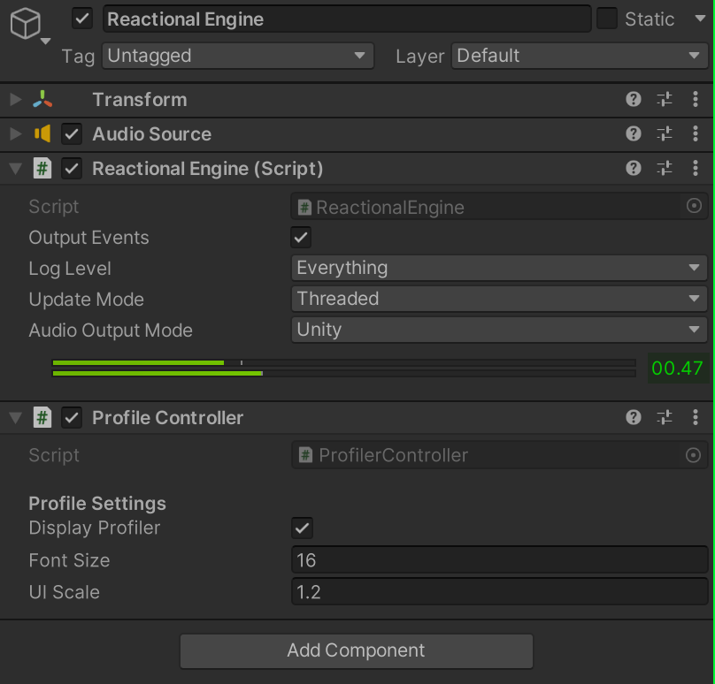Open help for Profile Controller
The image size is (715, 684).
(634, 418)
